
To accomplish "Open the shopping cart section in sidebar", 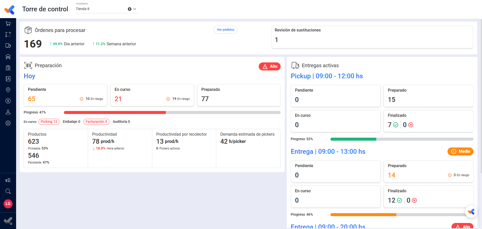I will 8,23.
